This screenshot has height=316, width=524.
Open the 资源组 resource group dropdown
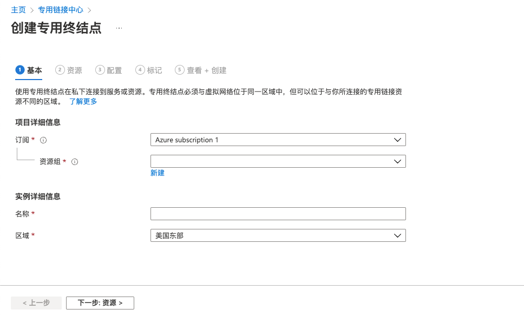click(x=278, y=161)
